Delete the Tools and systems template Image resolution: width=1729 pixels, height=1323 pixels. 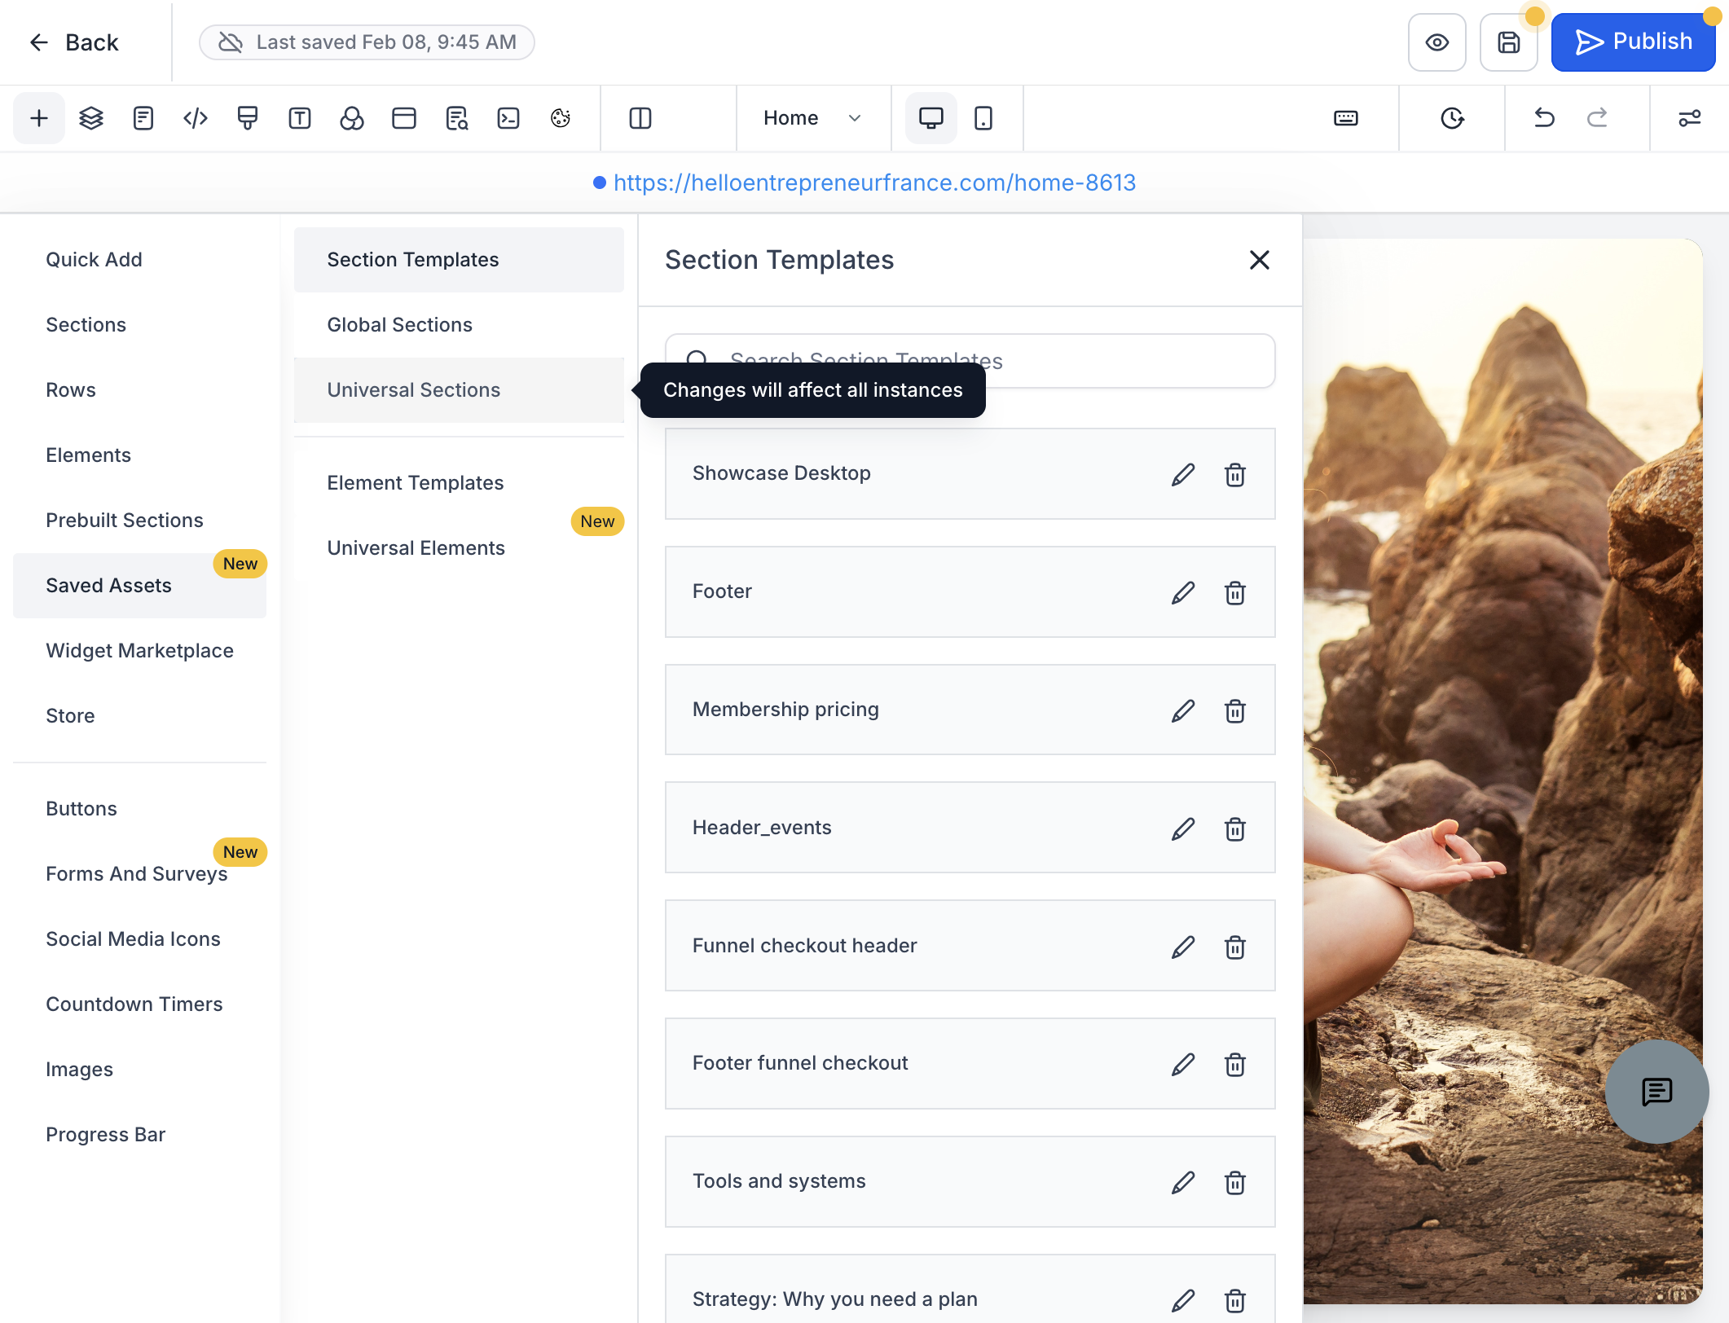[1235, 1183]
